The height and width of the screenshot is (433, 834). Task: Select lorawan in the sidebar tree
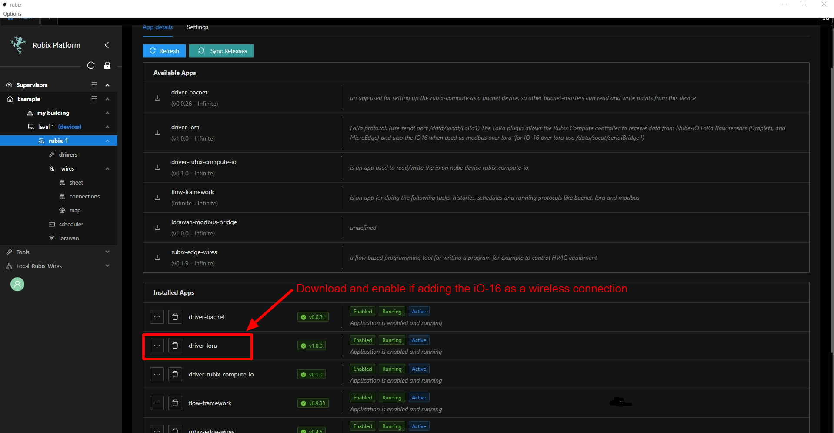point(69,238)
